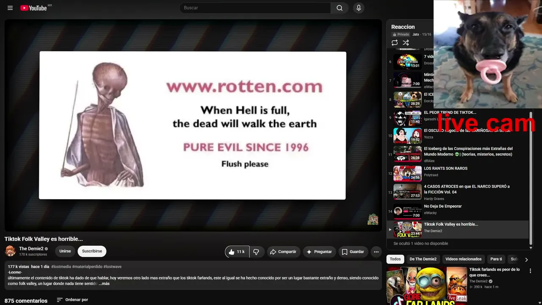Toggle playlist shuffle
The height and width of the screenshot is (305, 542).
point(406,43)
